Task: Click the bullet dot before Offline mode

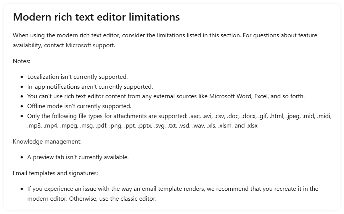Action: [21, 107]
